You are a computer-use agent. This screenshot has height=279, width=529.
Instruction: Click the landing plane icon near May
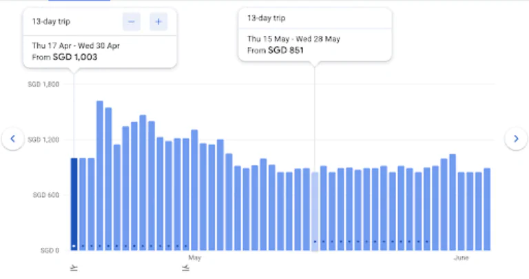click(x=185, y=268)
